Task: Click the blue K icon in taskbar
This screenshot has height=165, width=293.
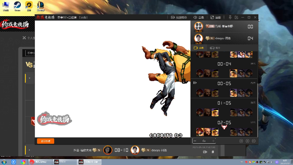Action: (14, 162)
